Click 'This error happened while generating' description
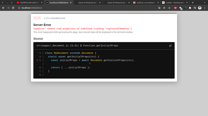 pos(83,32)
